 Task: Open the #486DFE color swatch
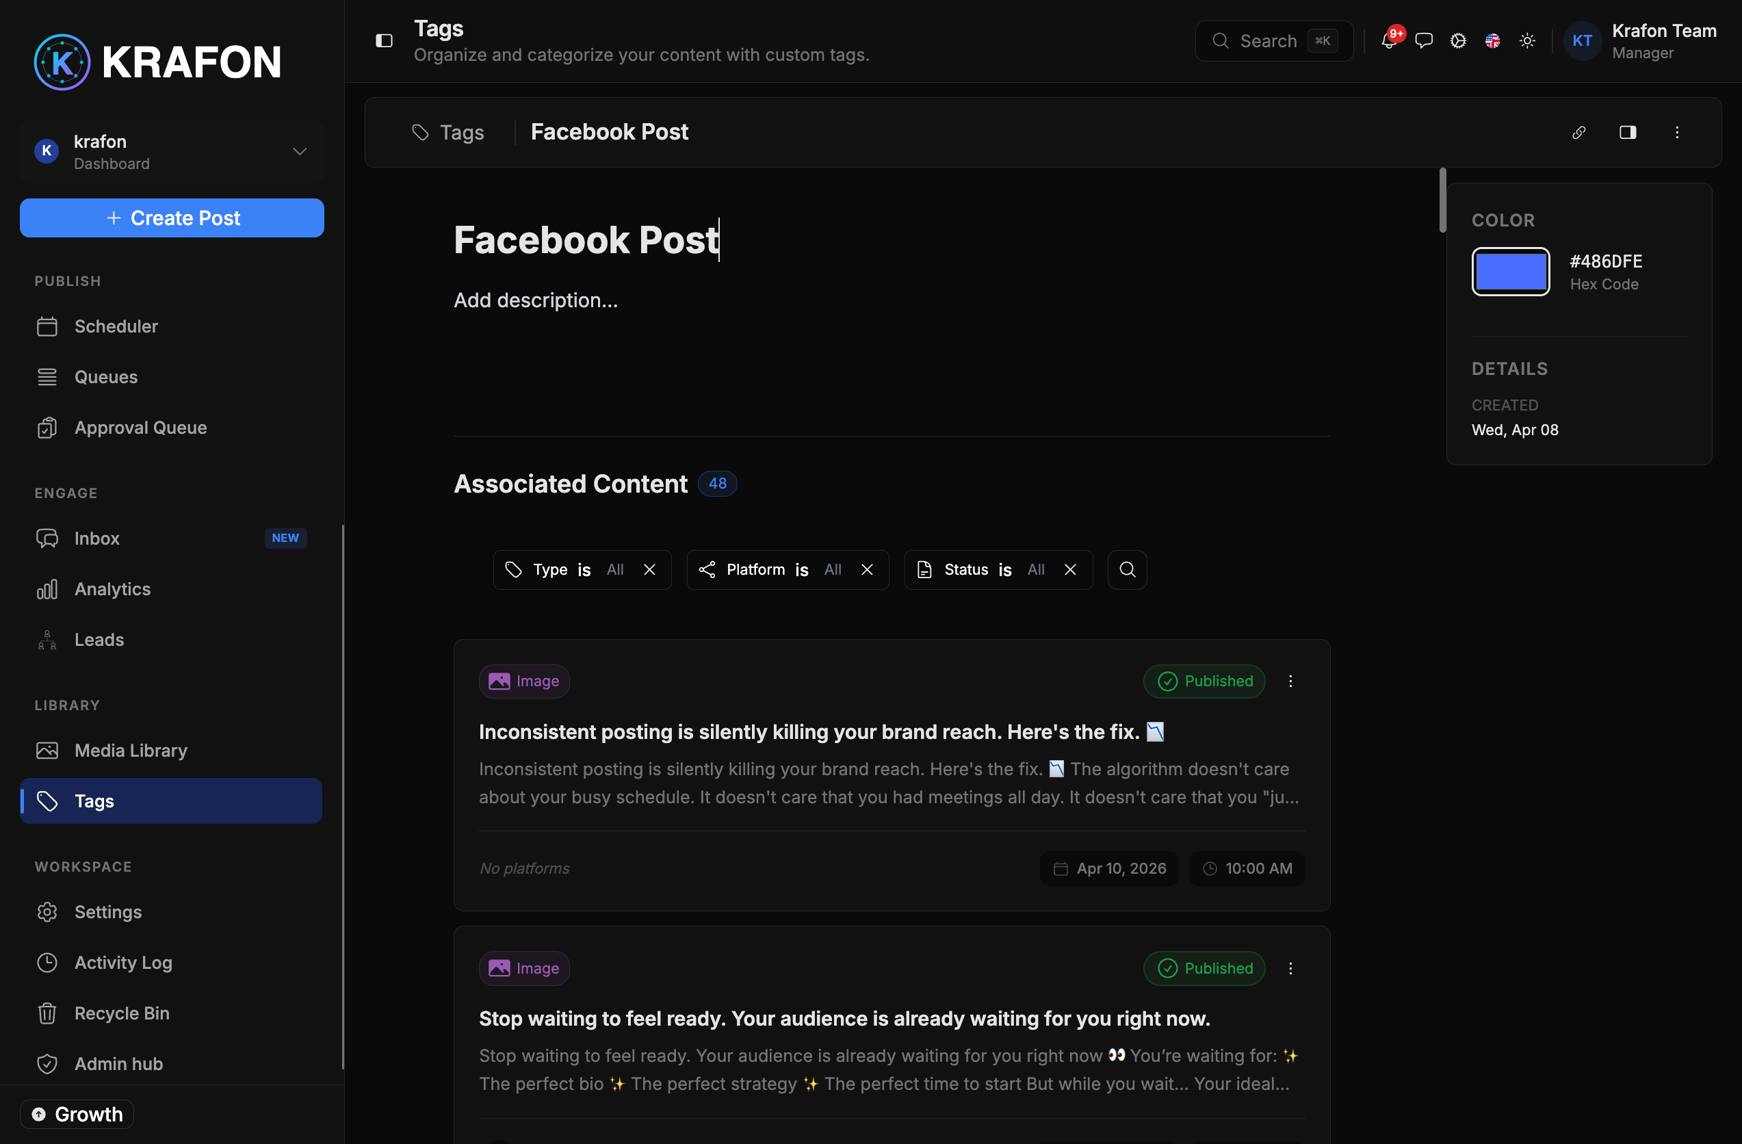tap(1511, 272)
